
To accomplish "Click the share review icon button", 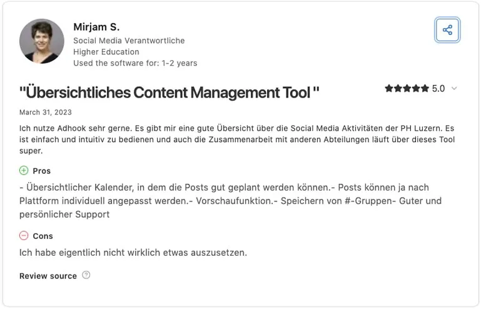I will 447,30.
